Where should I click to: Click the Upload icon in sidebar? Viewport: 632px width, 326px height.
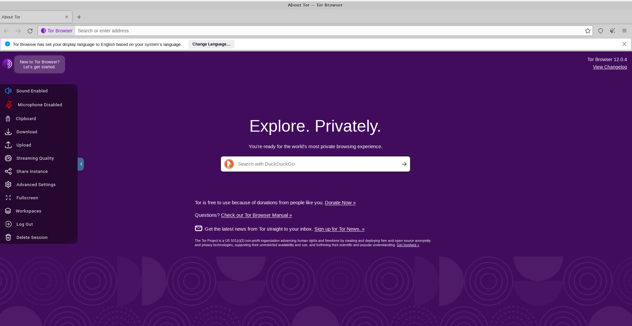(x=8, y=145)
